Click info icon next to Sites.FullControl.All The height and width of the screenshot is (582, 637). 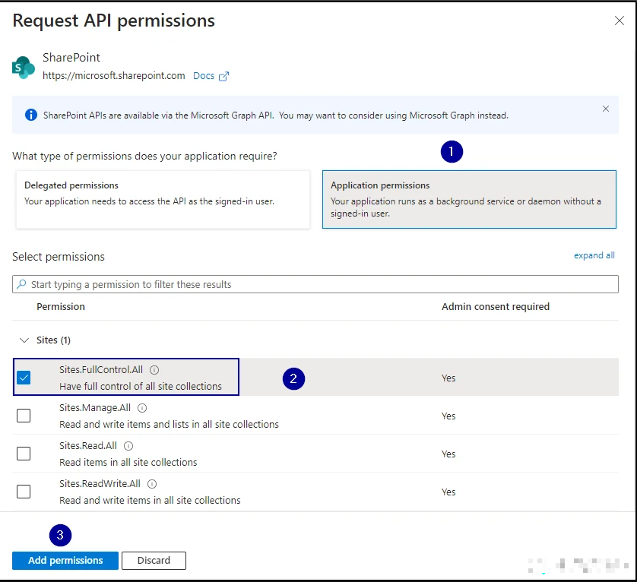[154, 370]
